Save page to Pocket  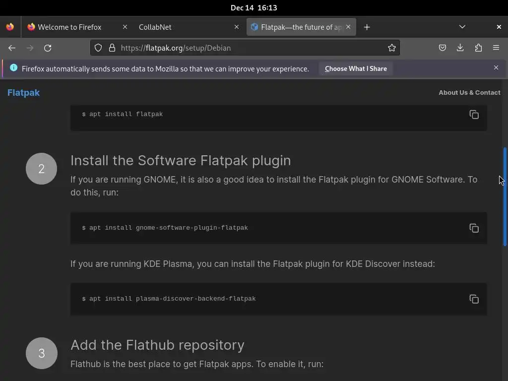point(443,48)
